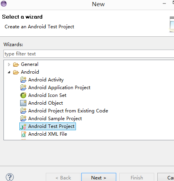This screenshot has height=181, width=174.
Task: Focus the type filter text field
Action: click(x=89, y=54)
